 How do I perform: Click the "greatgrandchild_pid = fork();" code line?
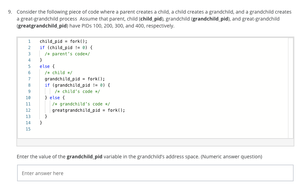pyautogui.click(x=88, y=110)
